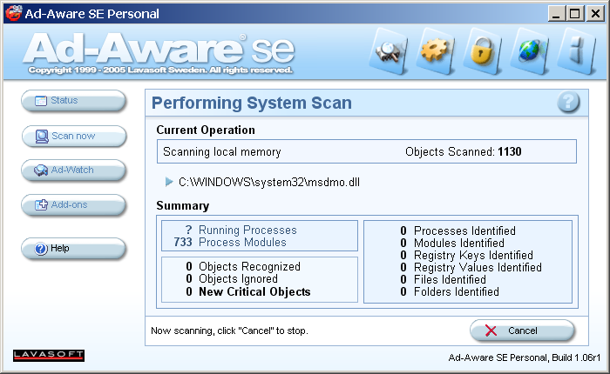Screen dimensions: 610x374
Task: Click the 'Objects Recognized' count line
Action: [x=243, y=266]
